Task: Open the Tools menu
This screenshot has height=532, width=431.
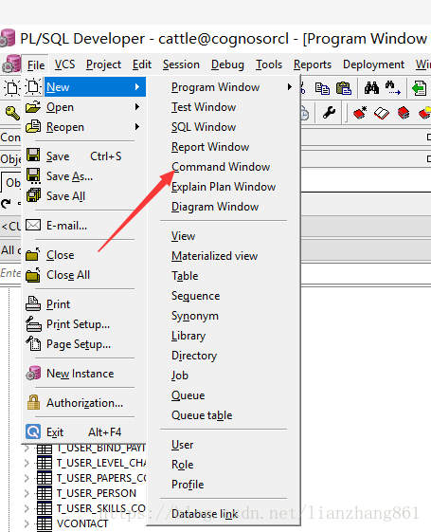Action: 269,64
